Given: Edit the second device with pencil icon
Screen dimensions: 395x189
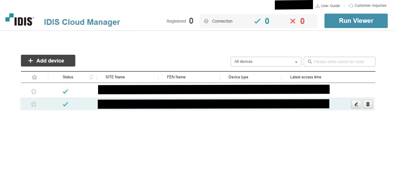Looking at the screenshot, I should tap(356, 104).
